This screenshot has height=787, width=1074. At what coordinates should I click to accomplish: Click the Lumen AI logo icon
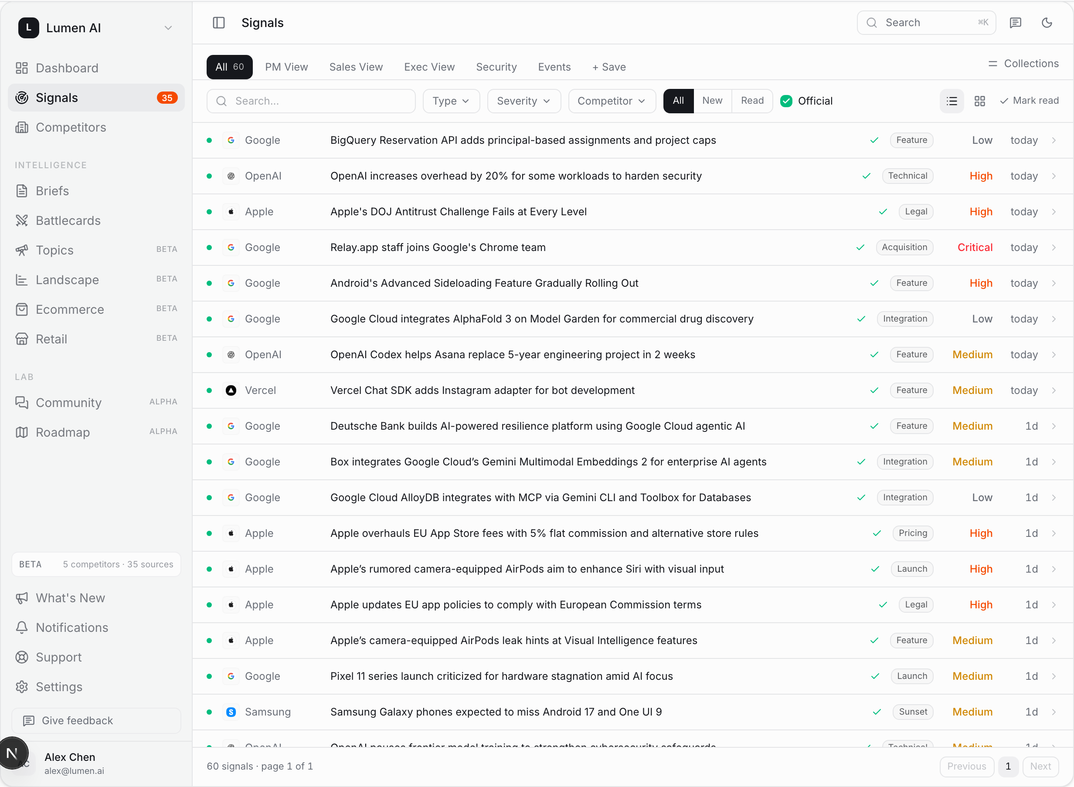pos(29,27)
